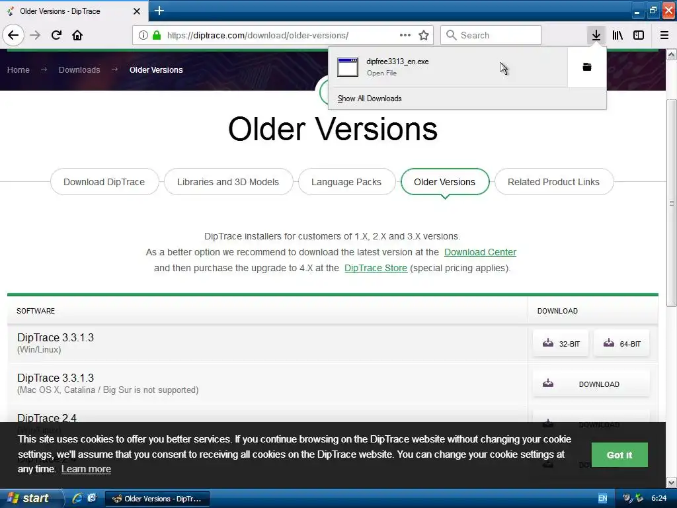Click the first system tray icon

tap(627, 499)
